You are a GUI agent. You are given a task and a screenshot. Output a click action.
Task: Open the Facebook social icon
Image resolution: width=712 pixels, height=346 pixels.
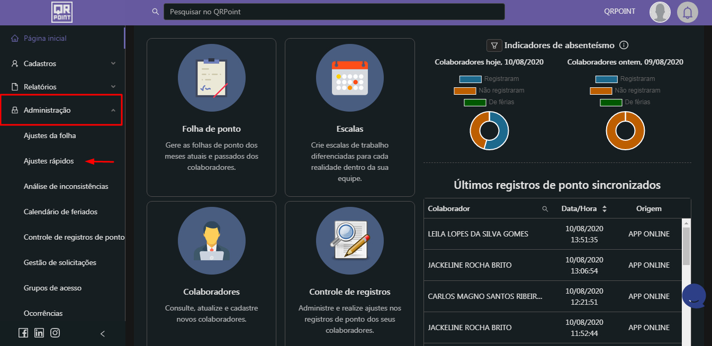23,333
